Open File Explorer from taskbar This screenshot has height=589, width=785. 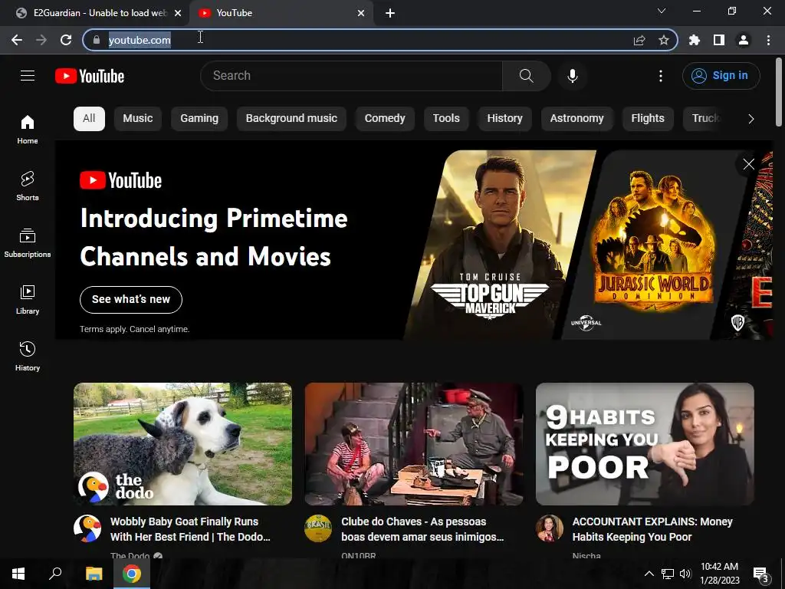94,574
